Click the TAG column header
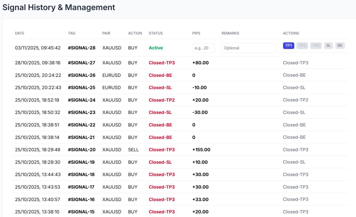The height and width of the screenshot is (217, 356). tap(72, 33)
